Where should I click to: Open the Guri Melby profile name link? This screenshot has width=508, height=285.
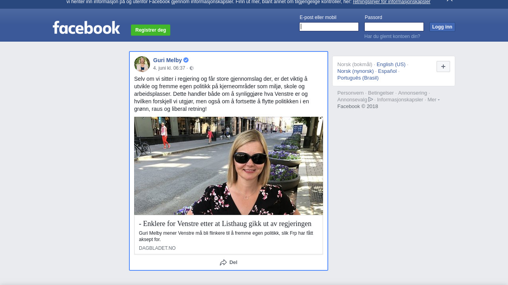click(x=167, y=60)
